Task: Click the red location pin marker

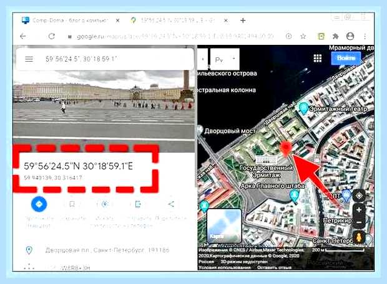Action: 286,148
